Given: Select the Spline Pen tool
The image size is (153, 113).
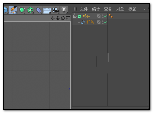Looking at the screenshot, I should (13, 10).
